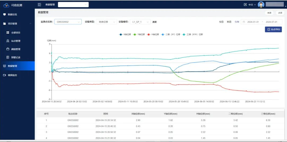Click the edit icon beside 中文

(x=245, y=5)
